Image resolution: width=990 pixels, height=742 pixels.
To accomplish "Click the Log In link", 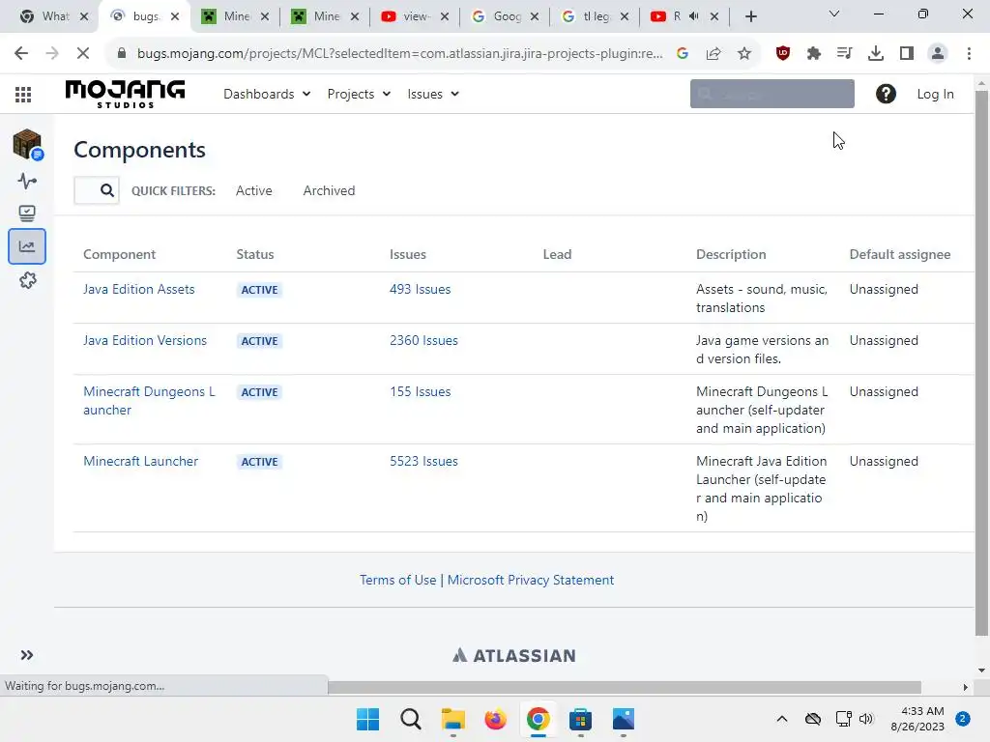I will [x=935, y=94].
